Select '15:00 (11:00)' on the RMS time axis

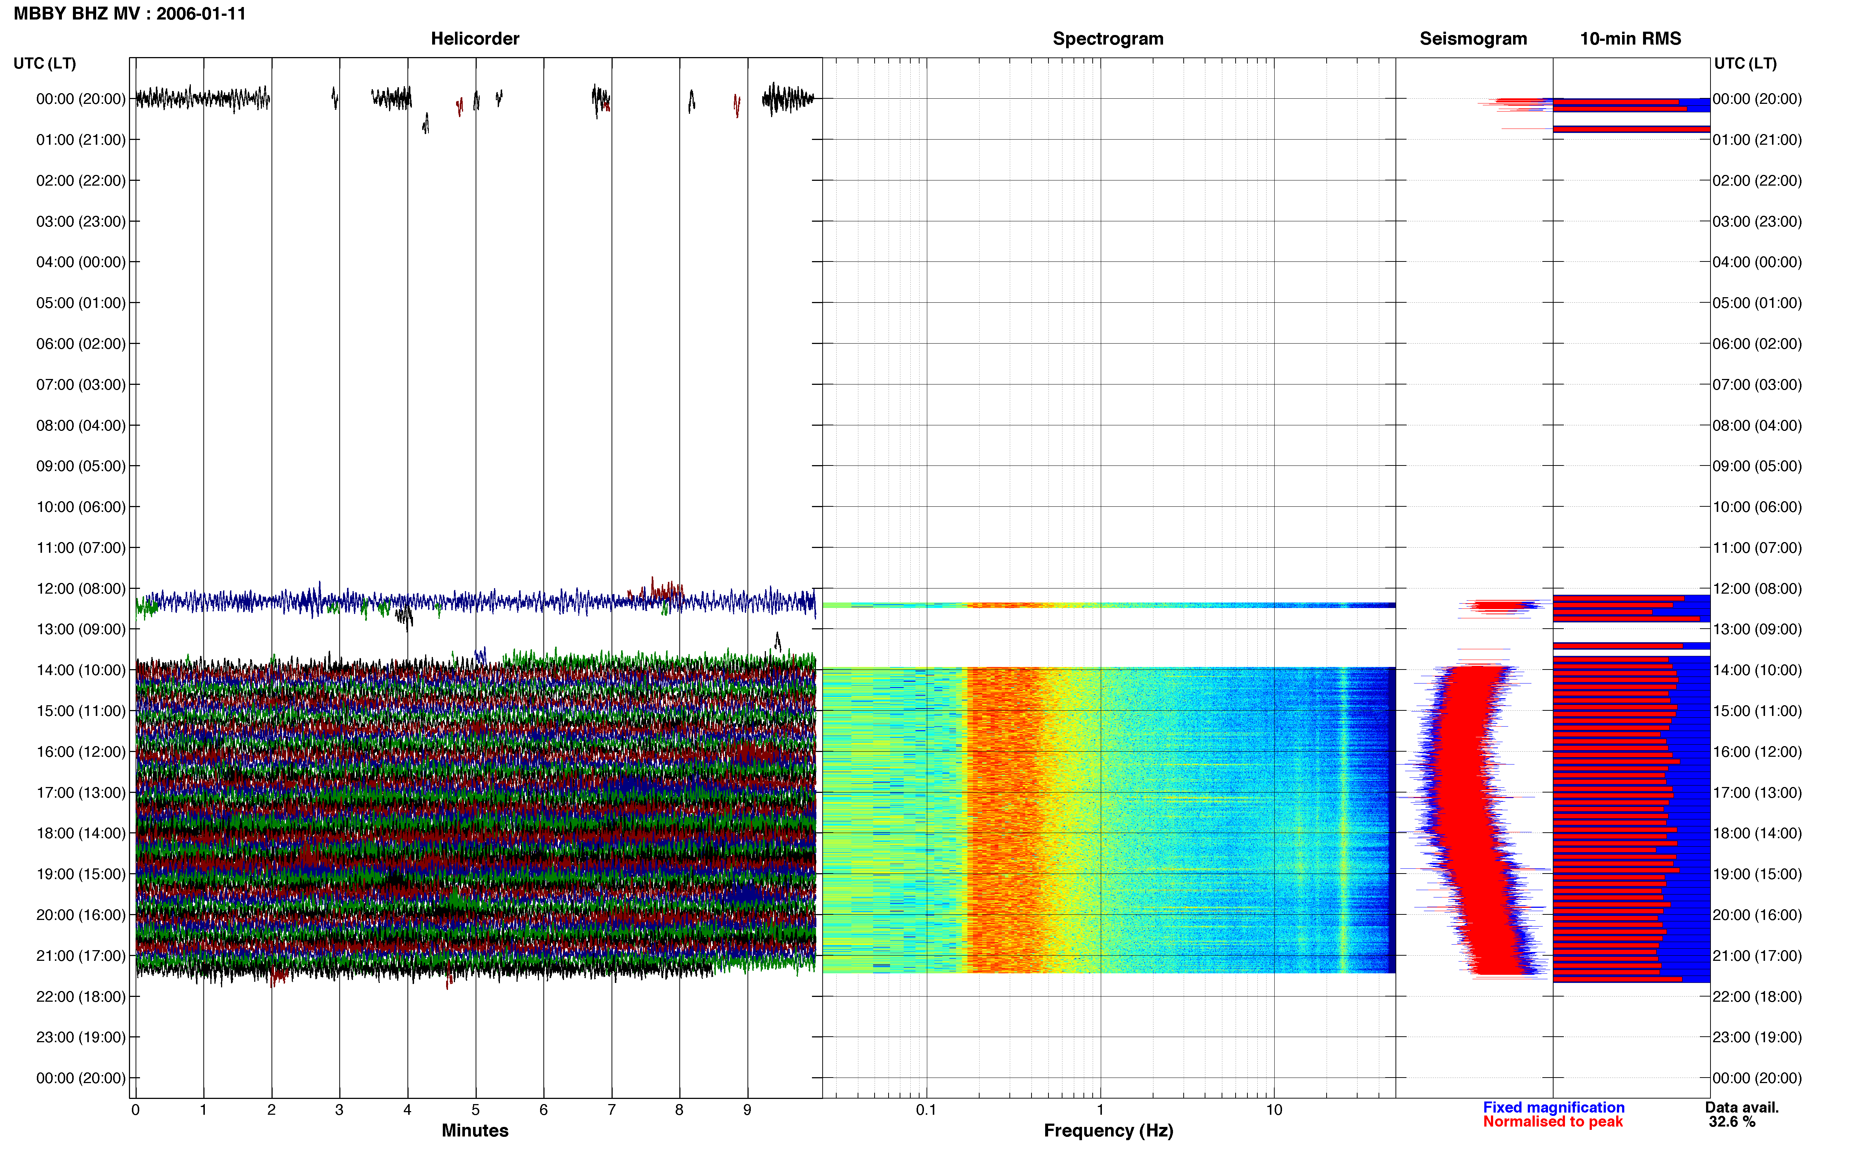[x=1757, y=711]
